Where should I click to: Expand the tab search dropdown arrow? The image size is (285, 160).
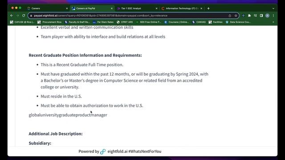(273, 8)
